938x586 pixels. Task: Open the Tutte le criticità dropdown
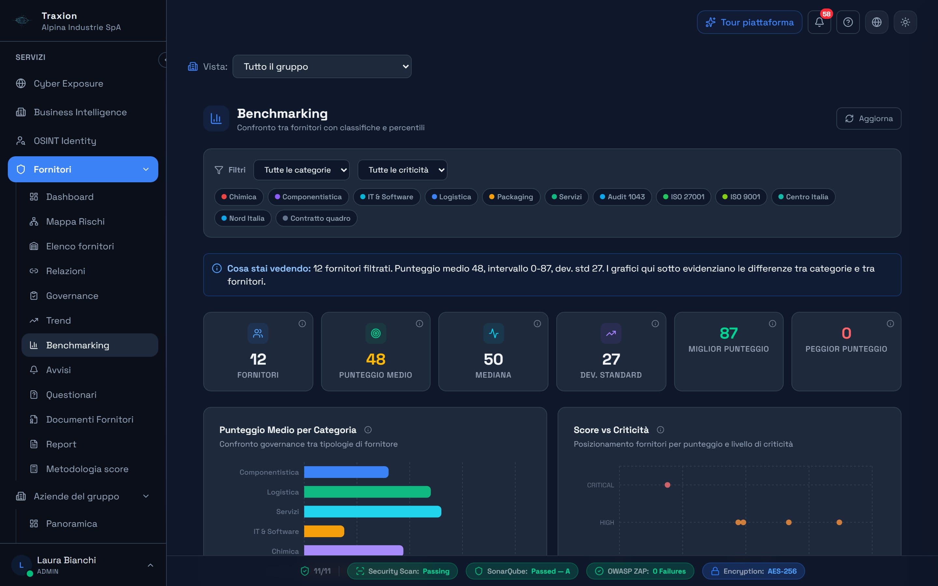coord(402,170)
